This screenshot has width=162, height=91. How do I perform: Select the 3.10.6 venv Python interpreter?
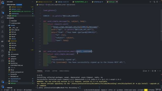coord(130,90)
